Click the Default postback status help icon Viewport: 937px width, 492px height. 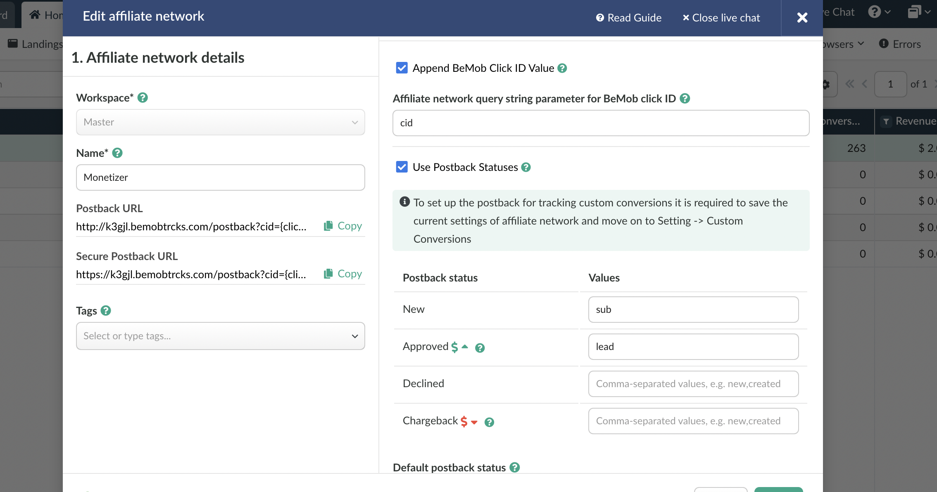tap(514, 468)
